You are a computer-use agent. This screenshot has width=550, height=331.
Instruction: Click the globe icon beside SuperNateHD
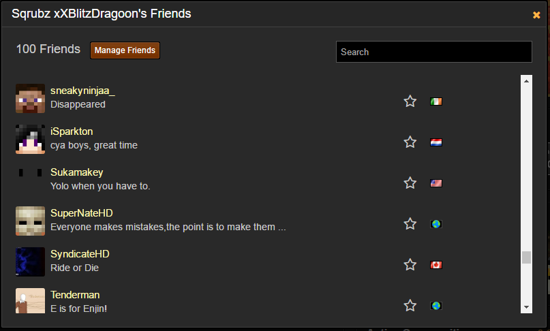point(436,224)
